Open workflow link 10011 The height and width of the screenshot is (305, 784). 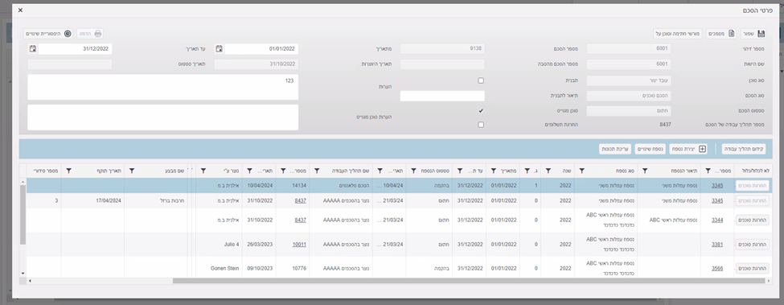(x=299, y=245)
